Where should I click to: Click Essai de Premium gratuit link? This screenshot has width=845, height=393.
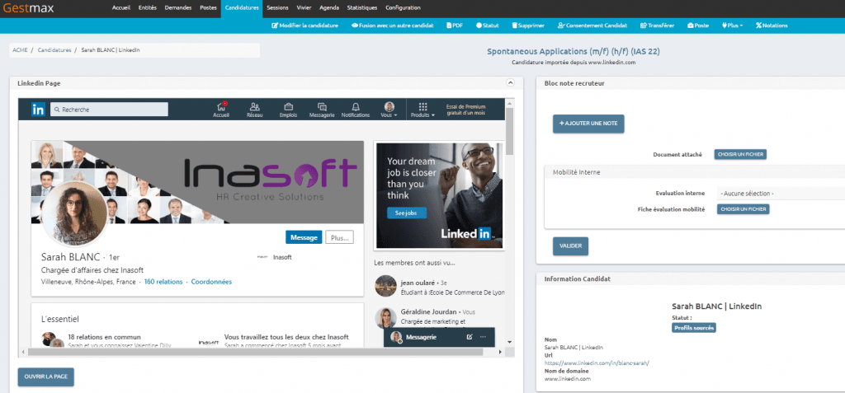click(466, 110)
